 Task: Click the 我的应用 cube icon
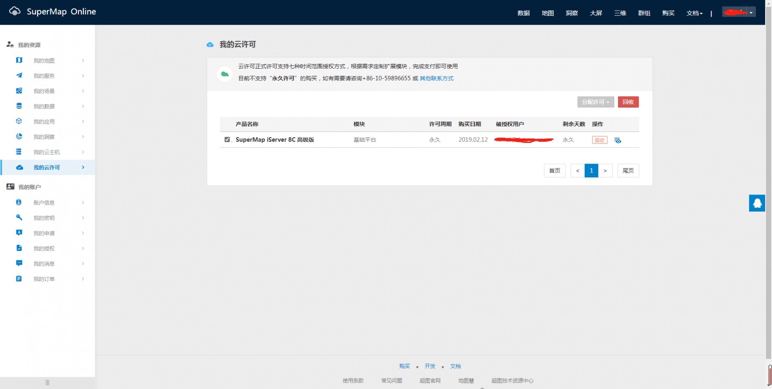coord(19,121)
